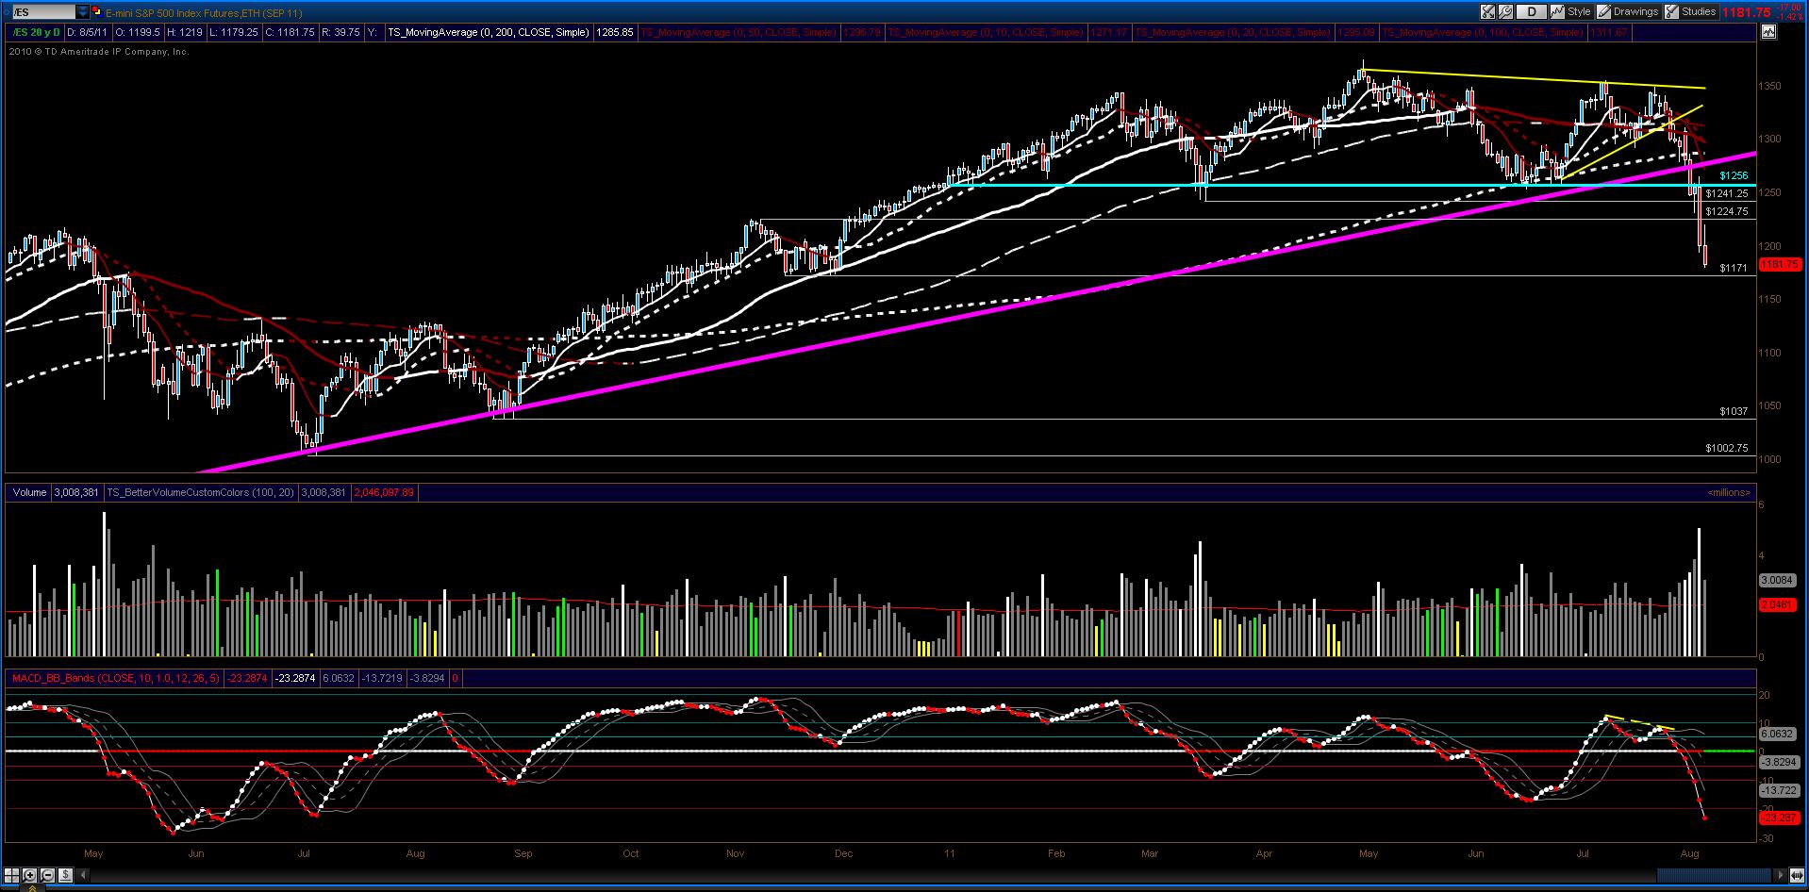The image size is (1809, 892).
Task: Click the $1171 price level label
Action: pyautogui.click(x=1734, y=268)
